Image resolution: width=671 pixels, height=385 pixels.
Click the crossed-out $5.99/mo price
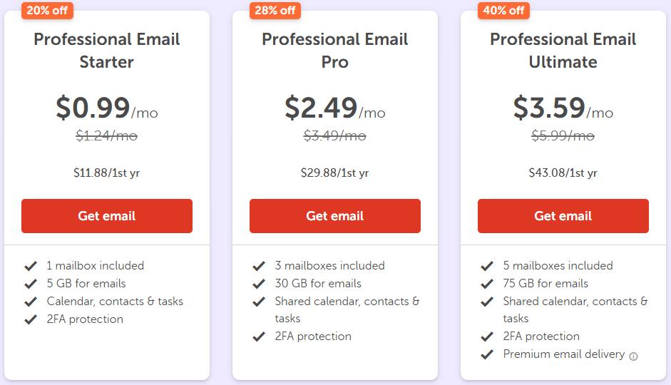(563, 135)
